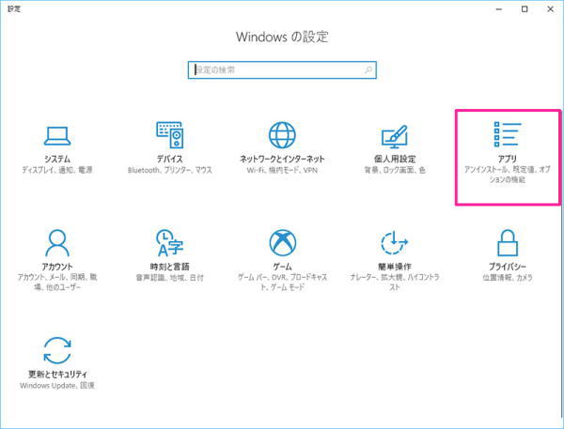Open the システム laptop icon
The width and height of the screenshot is (564, 429).
pos(57,136)
